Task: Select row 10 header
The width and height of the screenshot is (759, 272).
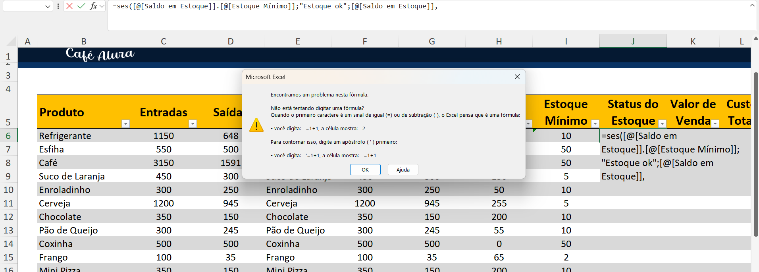Action: pos(8,190)
